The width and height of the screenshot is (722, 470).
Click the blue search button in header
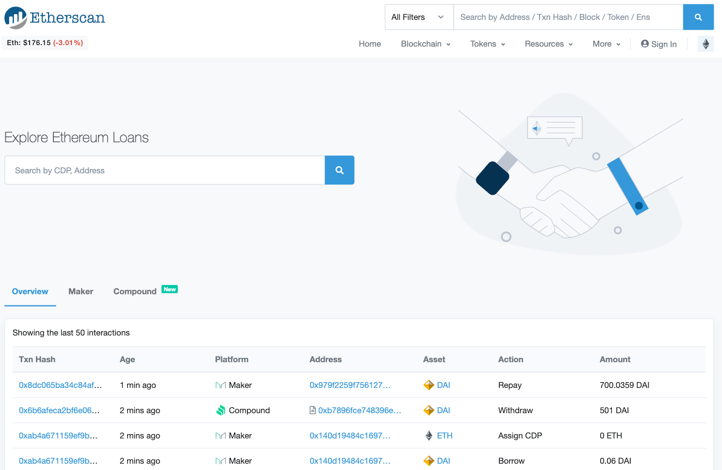698,17
